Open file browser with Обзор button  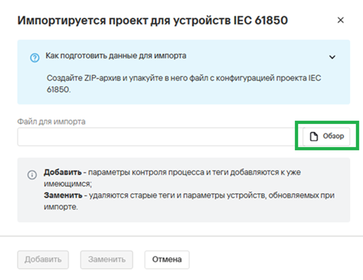click(326, 137)
